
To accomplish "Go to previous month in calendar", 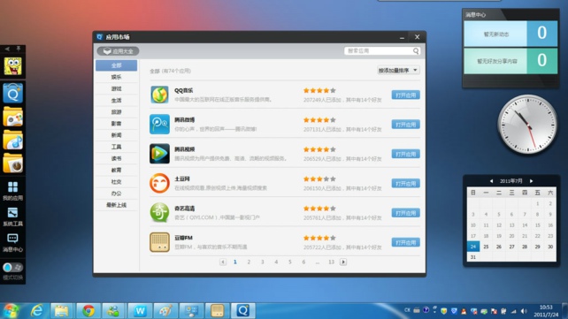I will (491, 181).
